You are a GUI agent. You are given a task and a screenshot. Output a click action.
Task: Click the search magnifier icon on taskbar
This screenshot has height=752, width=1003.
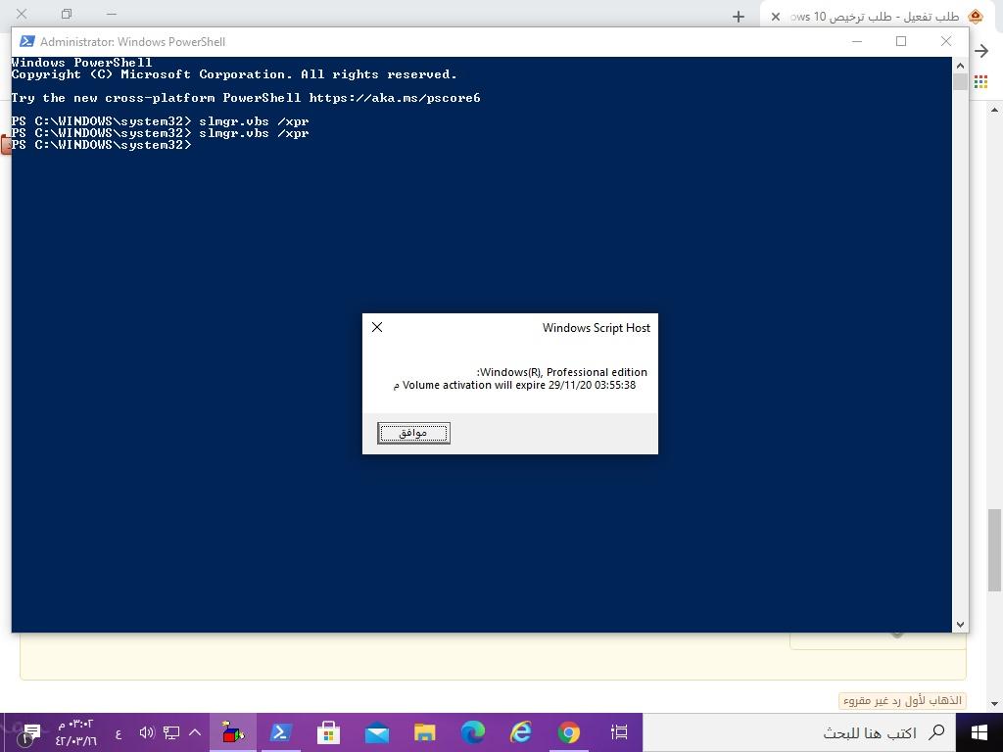(x=935, y=732)
